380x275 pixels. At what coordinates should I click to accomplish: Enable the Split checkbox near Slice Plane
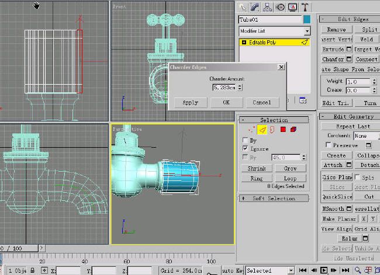[357, 177]
